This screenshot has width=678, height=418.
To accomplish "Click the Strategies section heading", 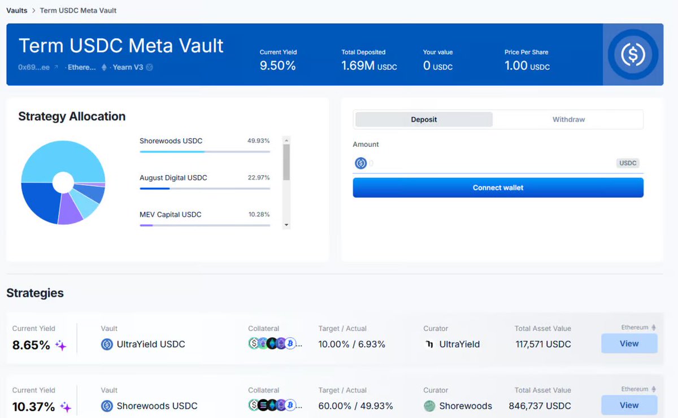I will (35, 293).
